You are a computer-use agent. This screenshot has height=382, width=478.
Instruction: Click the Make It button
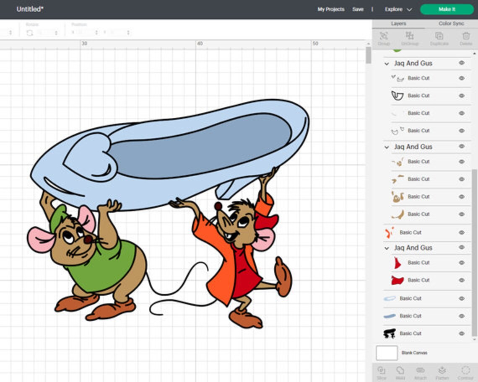[x=446, y=9]
